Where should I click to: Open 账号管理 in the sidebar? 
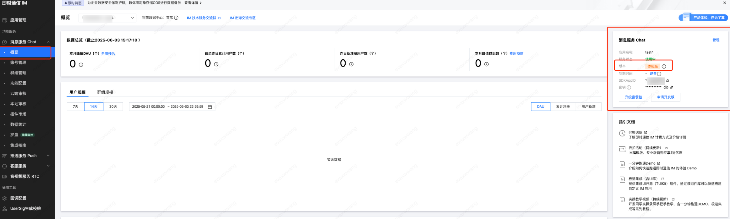click(x=18, y=63)
